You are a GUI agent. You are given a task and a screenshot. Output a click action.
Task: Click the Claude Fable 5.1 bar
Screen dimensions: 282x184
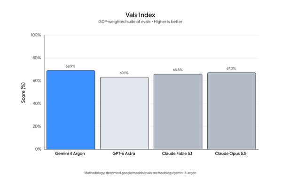click(178, 112)
